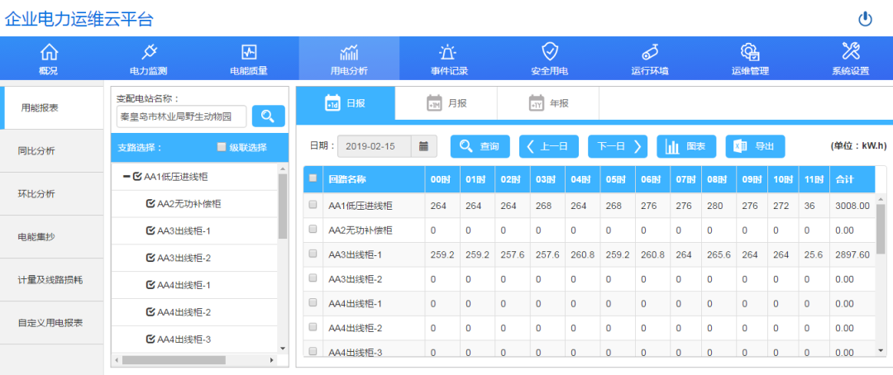Open the date picker calendar icon
Screen dimensions: 893x375
[423, 146]
